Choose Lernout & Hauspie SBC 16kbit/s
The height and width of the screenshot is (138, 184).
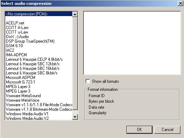[39, 68]
